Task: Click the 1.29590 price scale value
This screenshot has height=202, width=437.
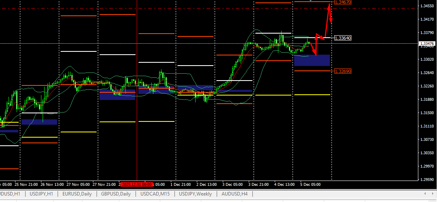Action: pyautogui.click(x=427, y=179)
